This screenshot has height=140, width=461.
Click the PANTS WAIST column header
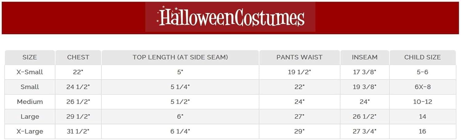[x=299, y=57]
